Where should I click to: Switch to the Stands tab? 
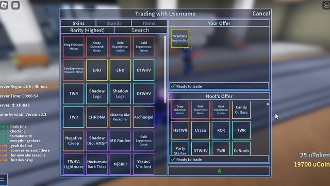[113, 23]
